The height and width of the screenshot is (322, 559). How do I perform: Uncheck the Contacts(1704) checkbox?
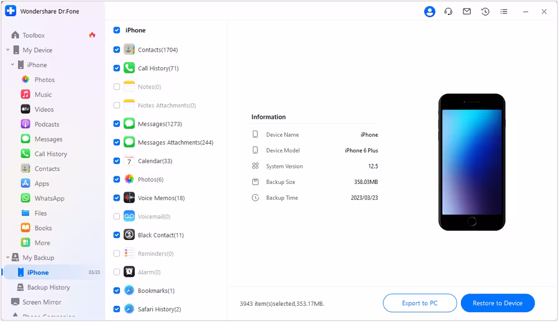[x=117, y=50]
